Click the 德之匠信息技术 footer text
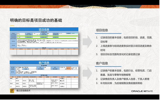 [x=23, y=90]
